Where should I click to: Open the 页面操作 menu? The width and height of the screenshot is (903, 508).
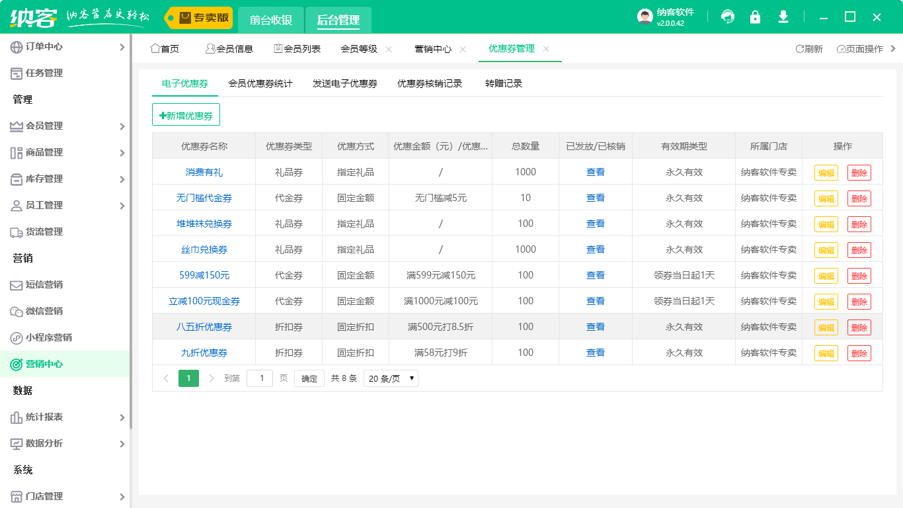click(860, 49)
